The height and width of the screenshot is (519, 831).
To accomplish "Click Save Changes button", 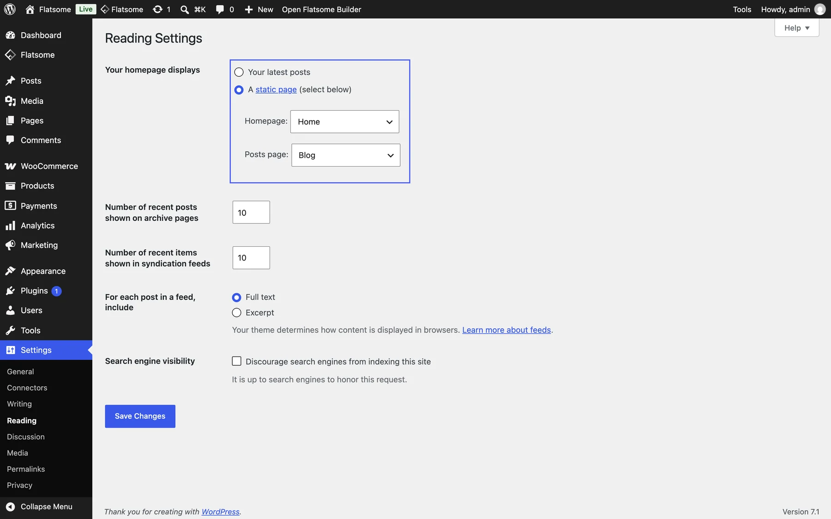I will [140, 416].
